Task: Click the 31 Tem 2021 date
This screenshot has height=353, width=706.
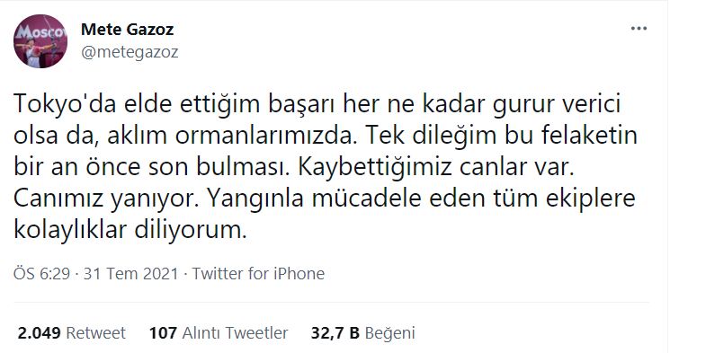Action: pyautogui.click(x=131, y=273)
